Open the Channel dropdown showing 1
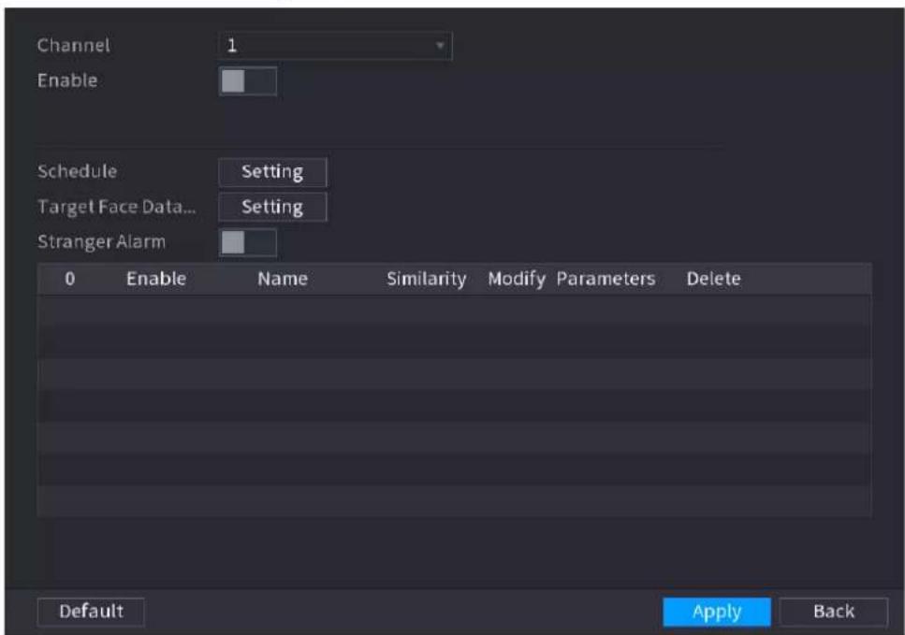905x635 pixels. (x=335, y=46)
